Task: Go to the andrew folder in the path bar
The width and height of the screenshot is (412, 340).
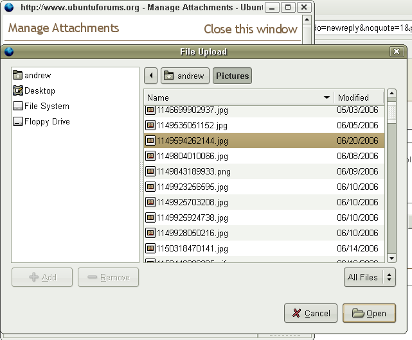Action: point(184,76)
